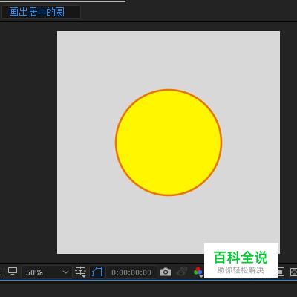The image size is (297, 297).
Task: Open the RGB channel color management icon
Action: point(198,272)
